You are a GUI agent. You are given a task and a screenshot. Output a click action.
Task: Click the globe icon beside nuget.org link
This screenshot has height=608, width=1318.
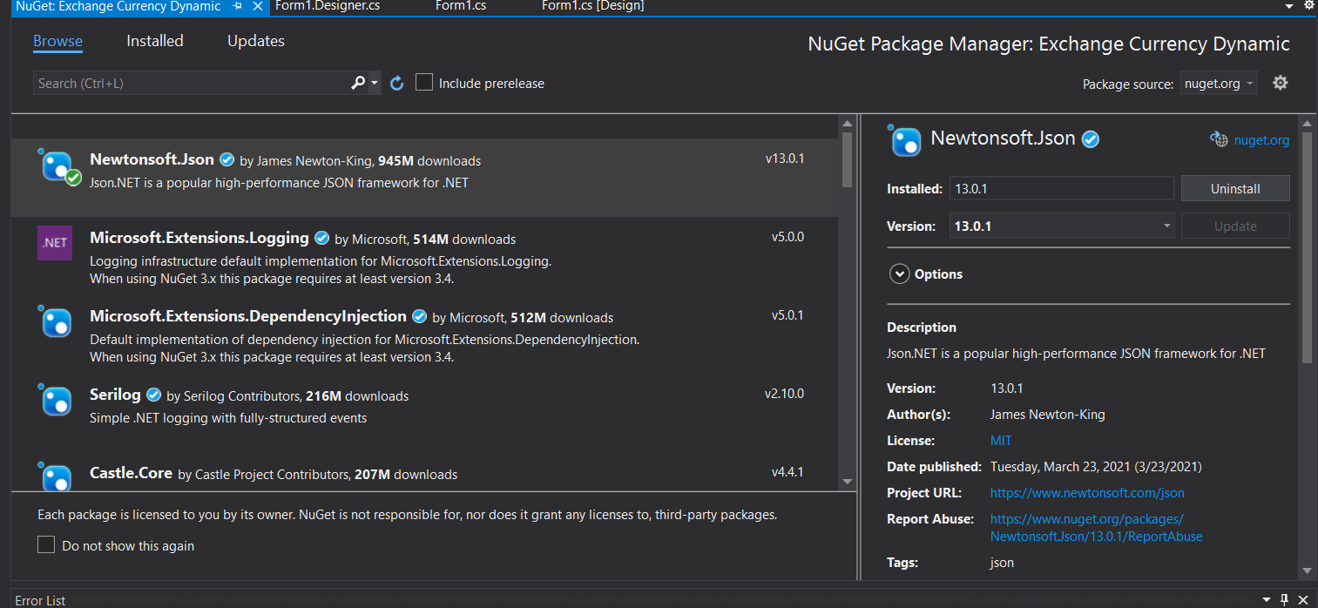point(1219,139)
